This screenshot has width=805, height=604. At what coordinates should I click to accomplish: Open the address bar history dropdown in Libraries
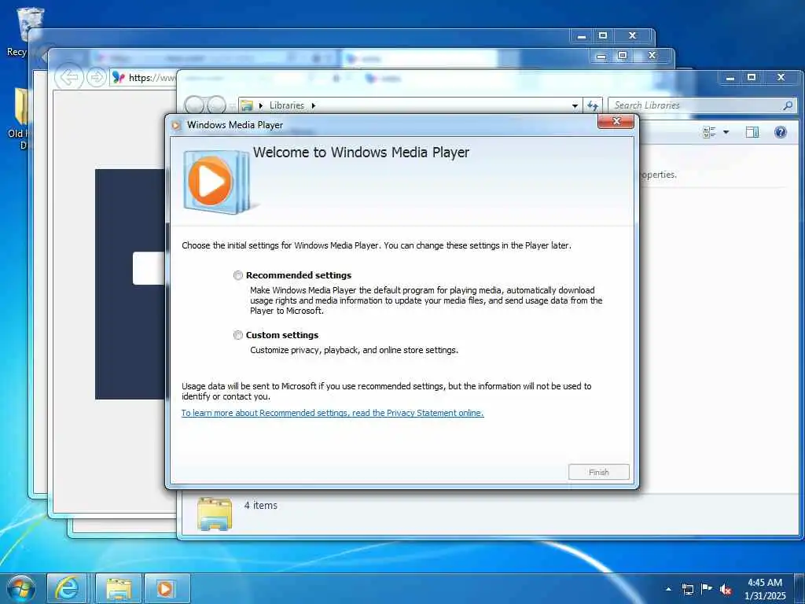coord(575,106)
